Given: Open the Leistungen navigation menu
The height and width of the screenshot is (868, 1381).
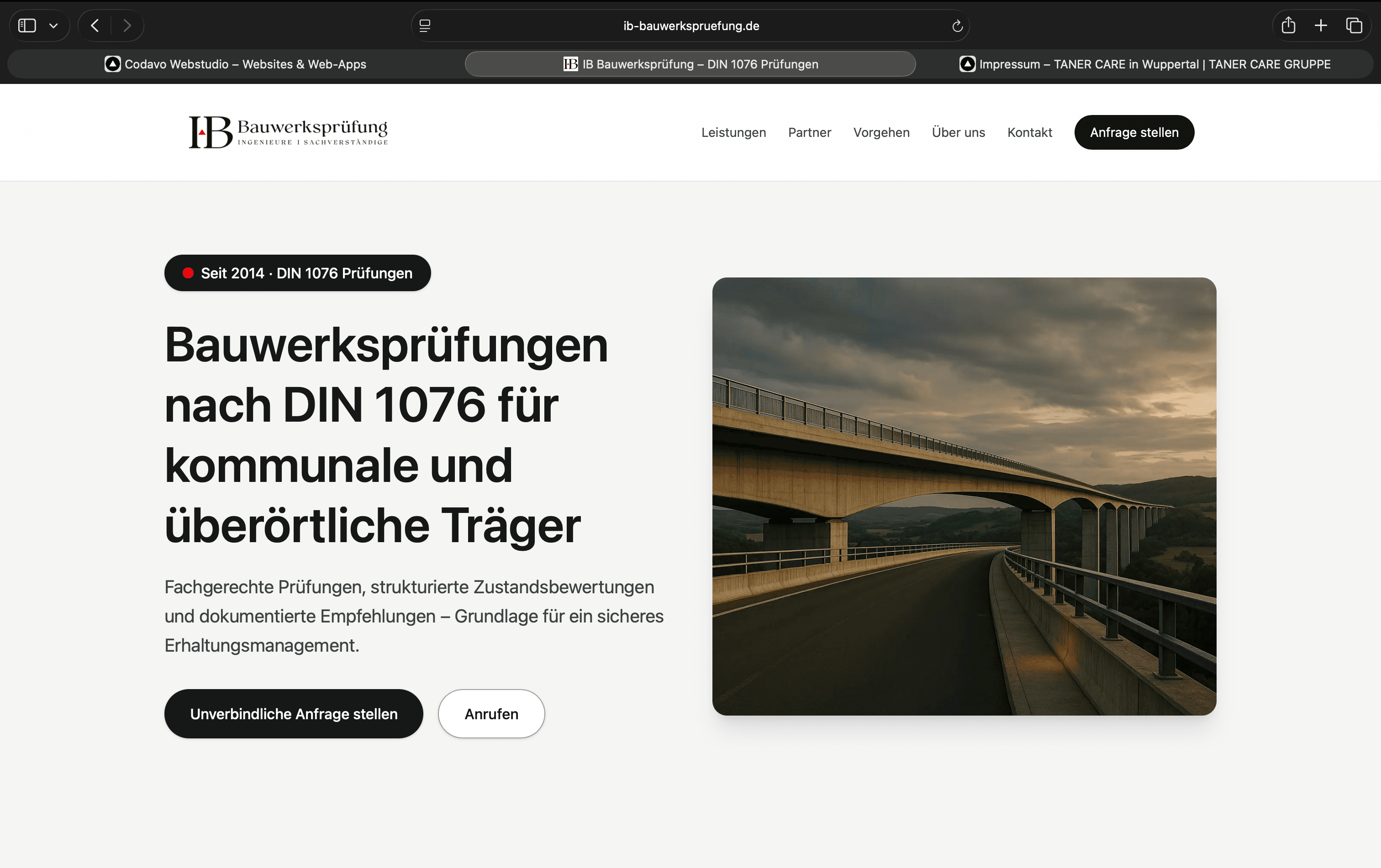Looking at the screenshot, I should coord(733,132).
